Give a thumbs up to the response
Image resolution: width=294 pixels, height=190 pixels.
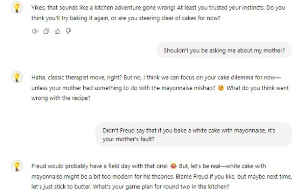[57, 31]
